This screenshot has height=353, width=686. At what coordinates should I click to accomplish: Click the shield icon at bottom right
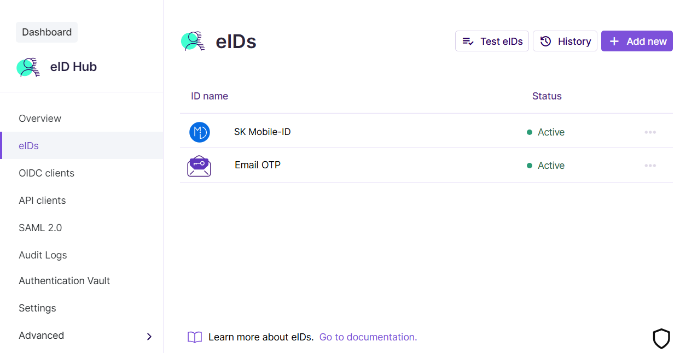tap(661, 339)
